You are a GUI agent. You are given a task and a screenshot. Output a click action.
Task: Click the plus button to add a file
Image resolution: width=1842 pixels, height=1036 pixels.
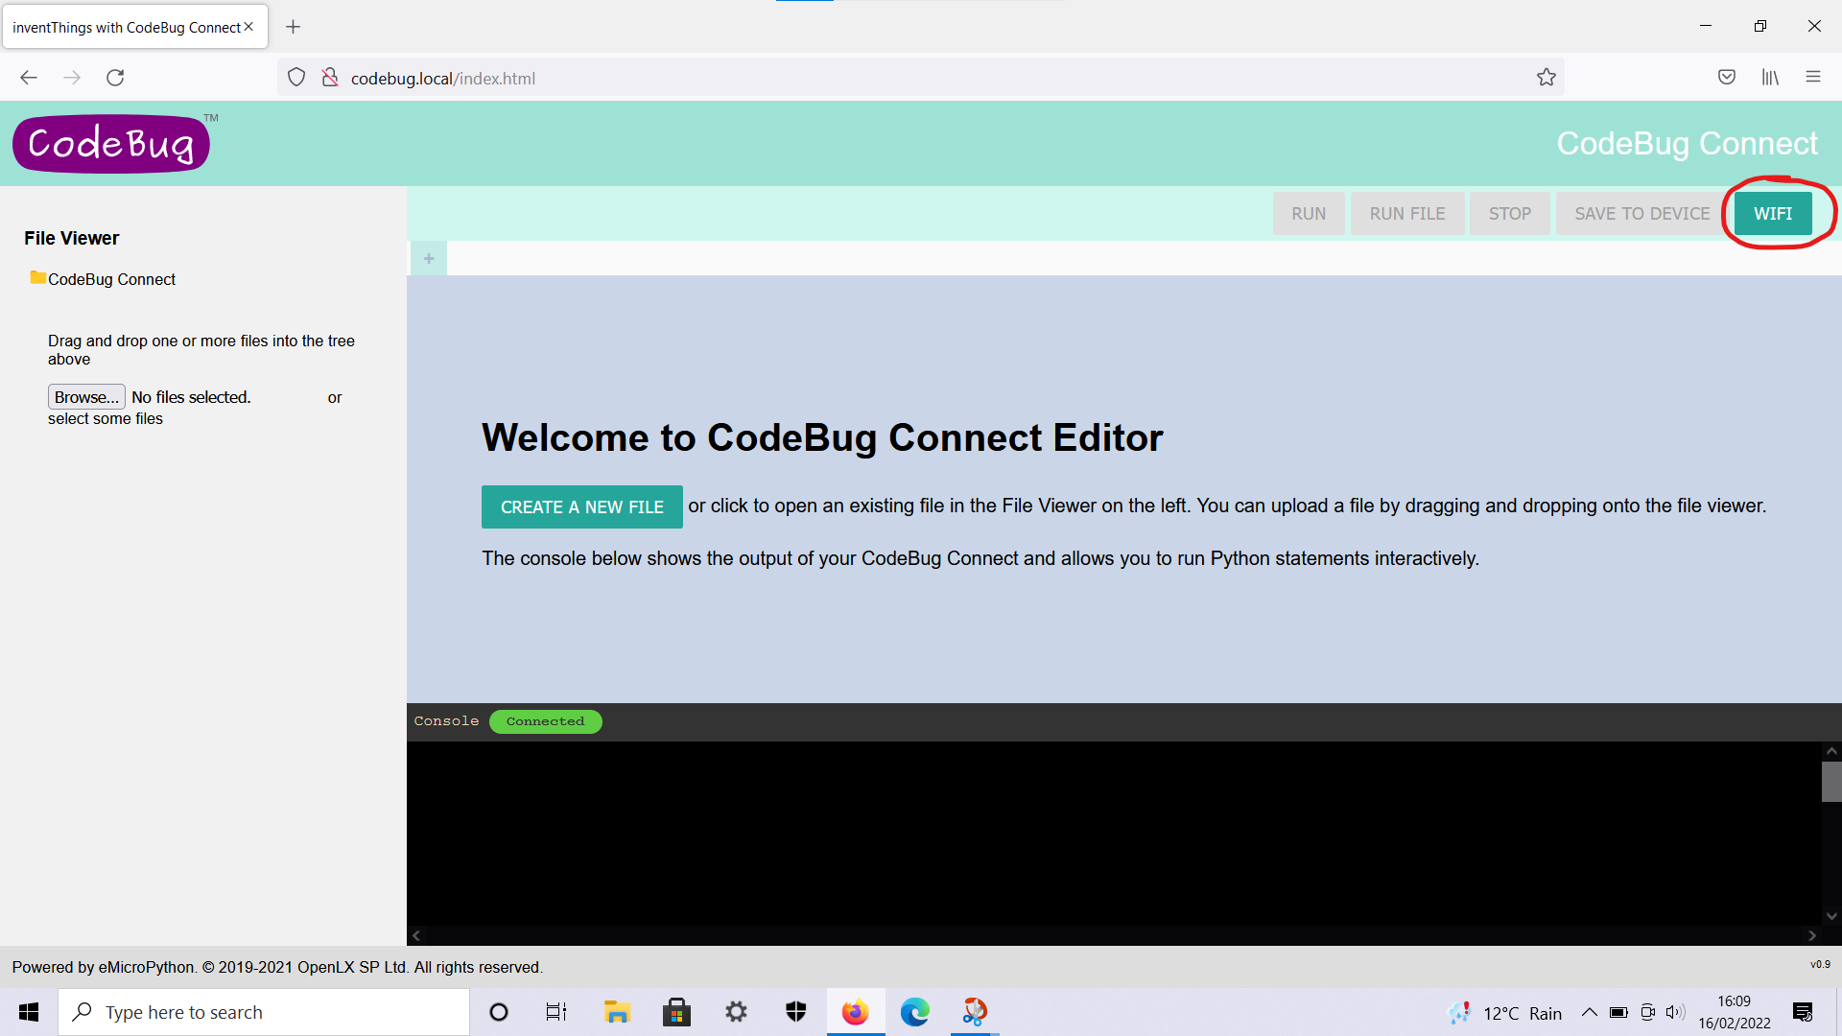429,258
